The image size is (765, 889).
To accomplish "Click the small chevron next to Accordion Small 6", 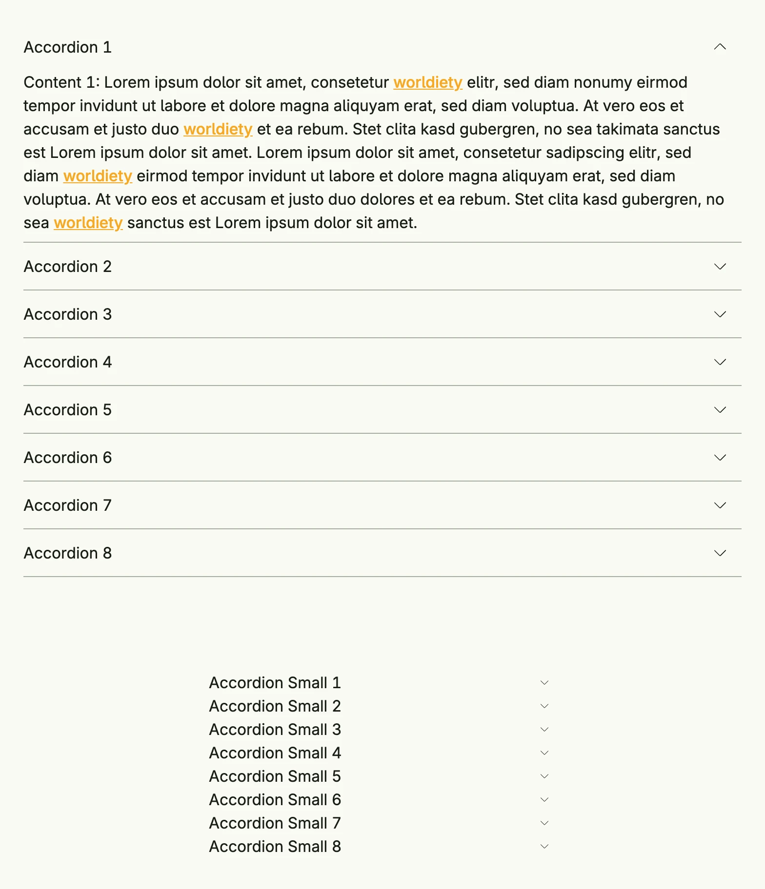I will point(544,799).
